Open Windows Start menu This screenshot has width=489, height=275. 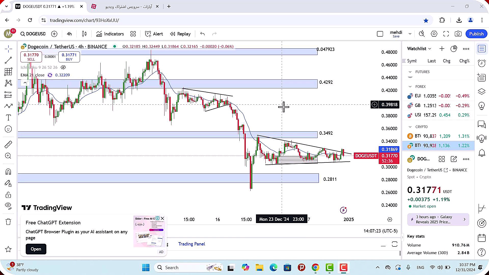pos(146,268)
